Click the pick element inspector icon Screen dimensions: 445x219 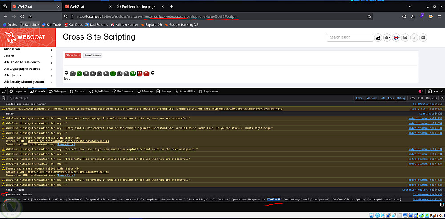coord(4,91)
